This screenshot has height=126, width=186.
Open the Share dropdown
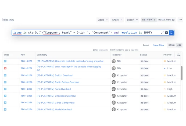pos(117,20)
